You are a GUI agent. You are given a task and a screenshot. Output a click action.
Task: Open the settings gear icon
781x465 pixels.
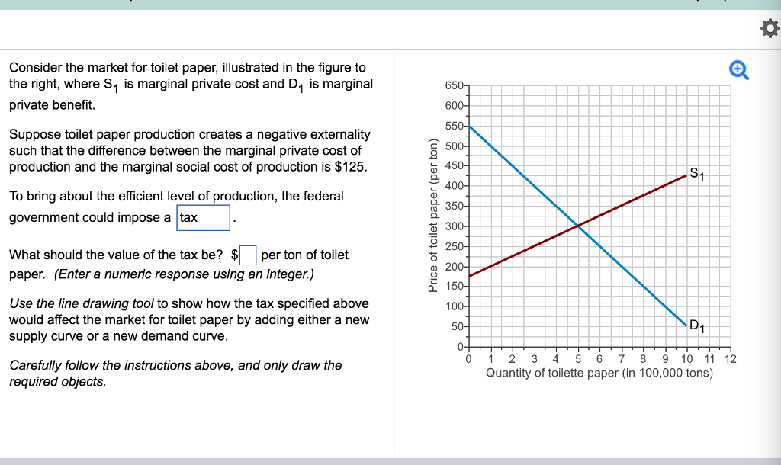770,28
